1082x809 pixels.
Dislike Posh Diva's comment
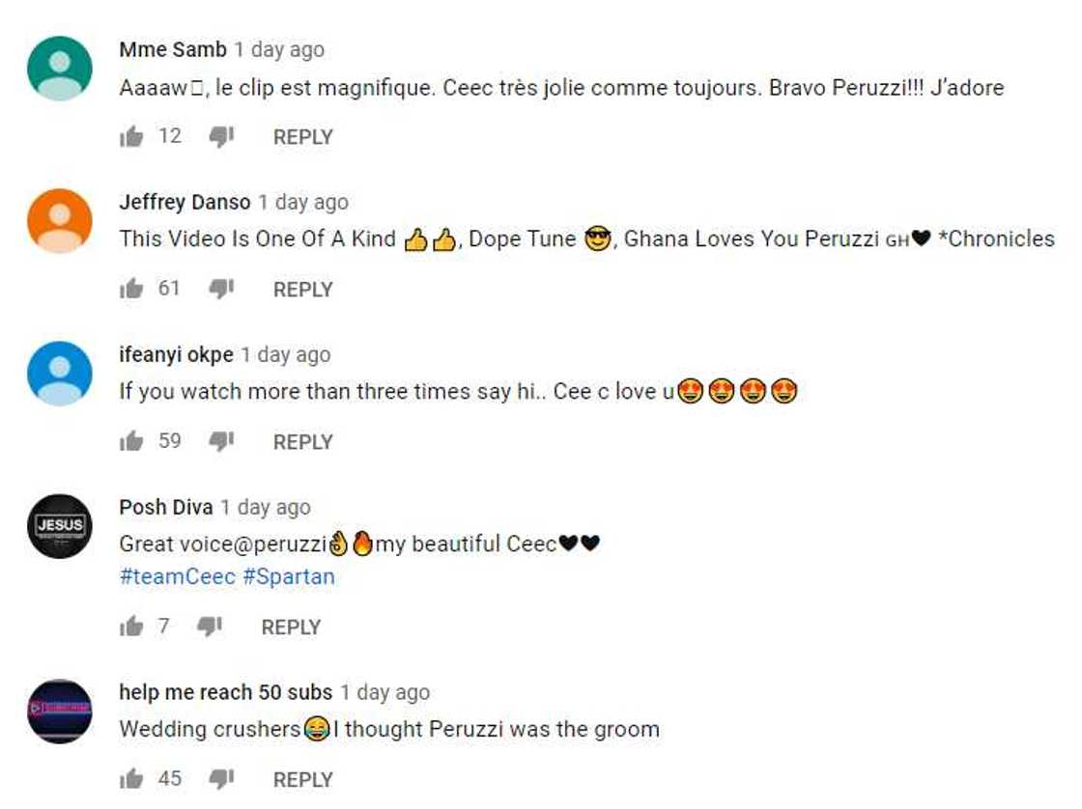[210, 627]
